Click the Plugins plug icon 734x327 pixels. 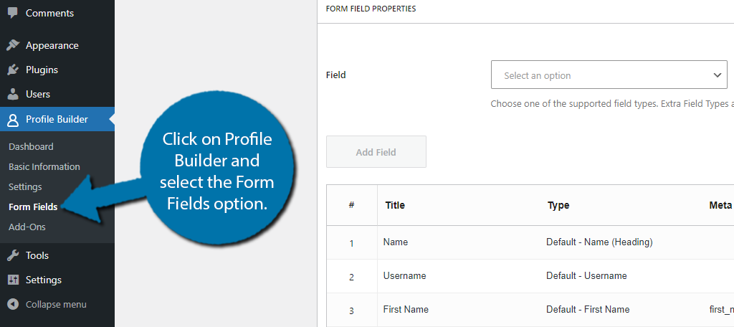point(13,70)
